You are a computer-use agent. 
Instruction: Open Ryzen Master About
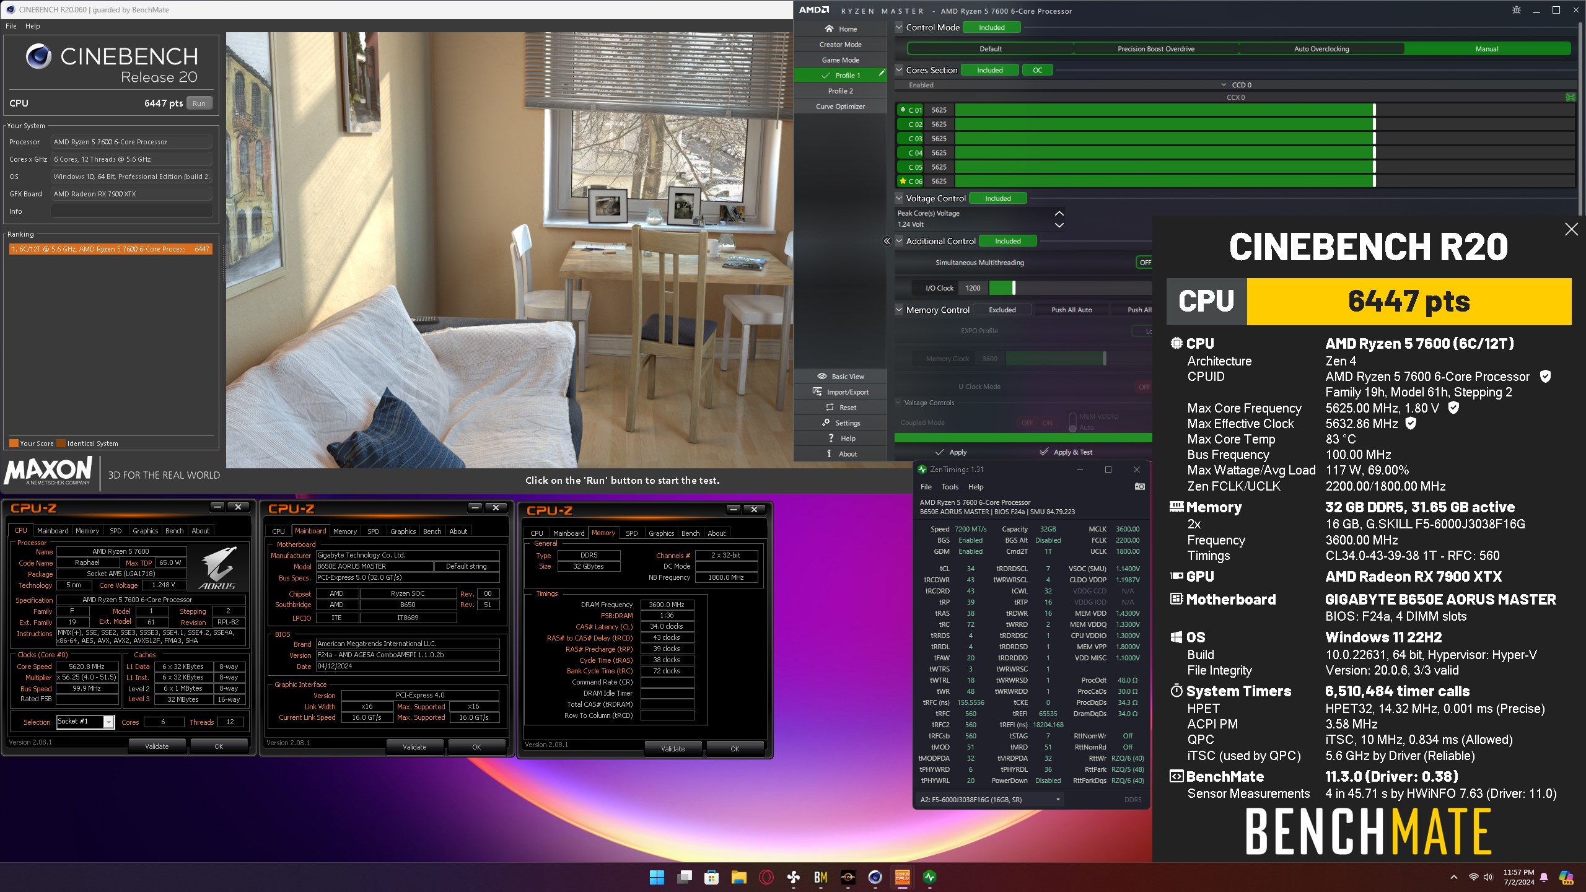click(841, 454)
